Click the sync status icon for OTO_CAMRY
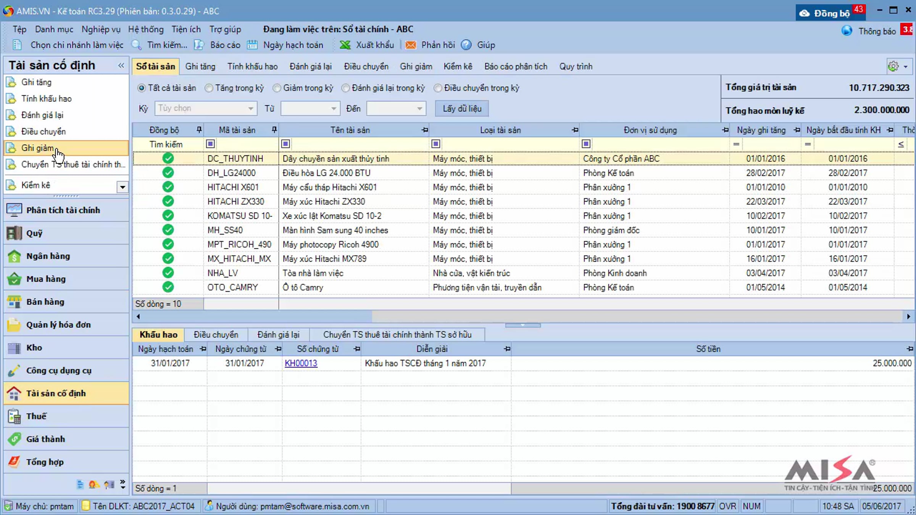 168,287
